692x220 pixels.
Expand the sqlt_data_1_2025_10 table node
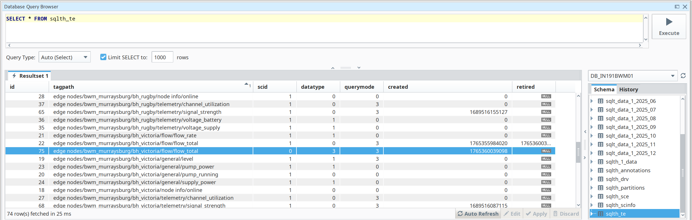coord(592,136)
